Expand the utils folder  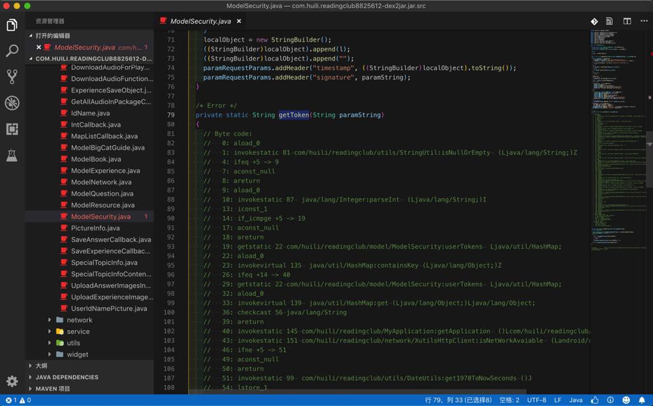click(89, 343)
